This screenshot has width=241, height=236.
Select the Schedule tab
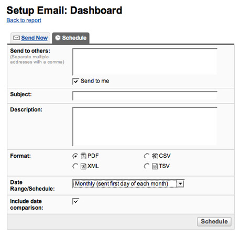71,38
